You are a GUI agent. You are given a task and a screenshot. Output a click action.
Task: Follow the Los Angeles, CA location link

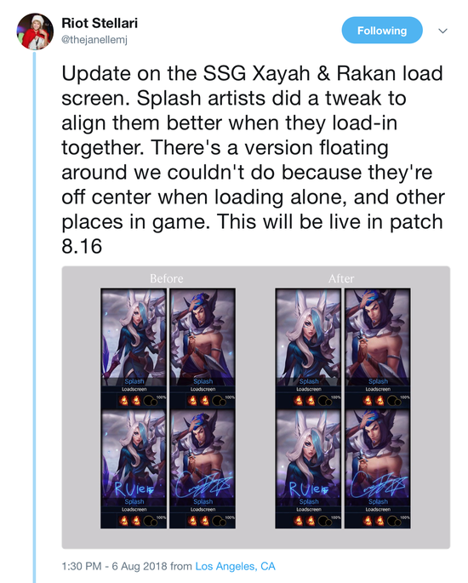[236, 566]
